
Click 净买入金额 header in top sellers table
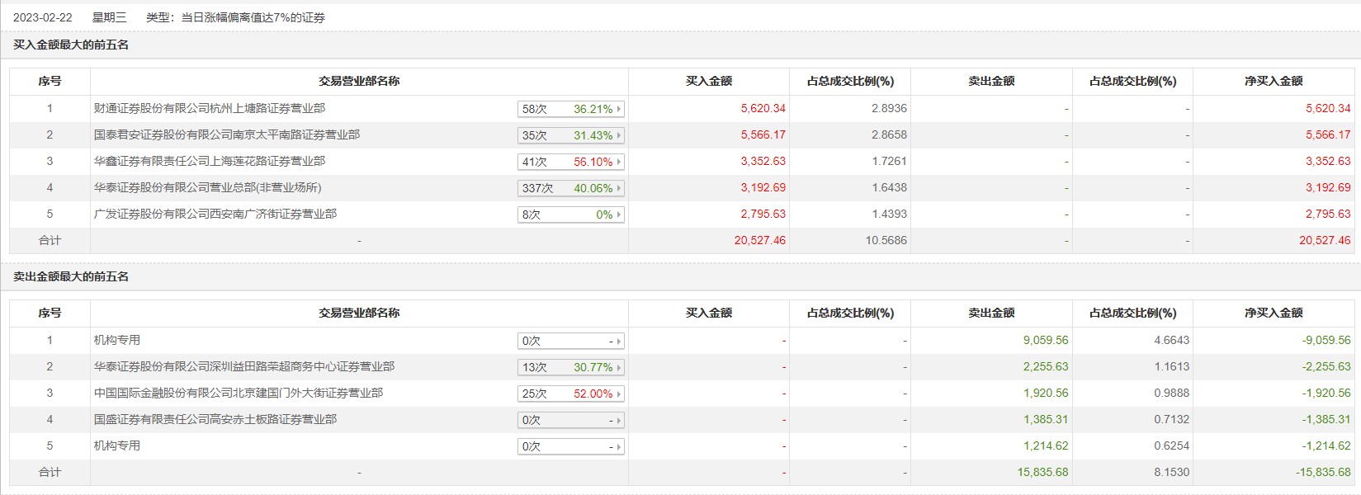pos(1274,313)
